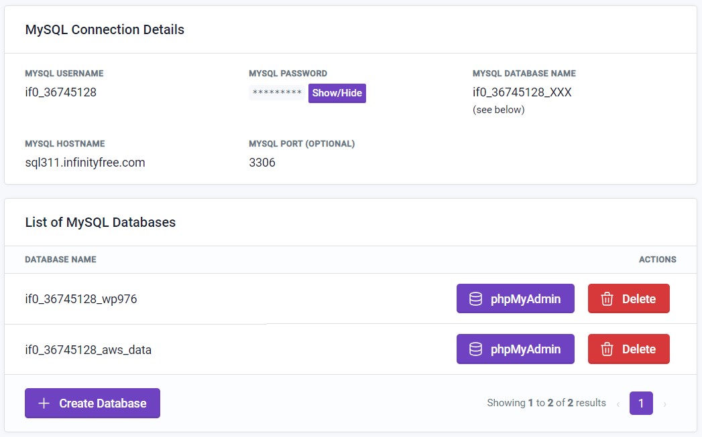The image size is (702, 437).
Task: Click the Create Database button
Action: click(x=93, y=403)
